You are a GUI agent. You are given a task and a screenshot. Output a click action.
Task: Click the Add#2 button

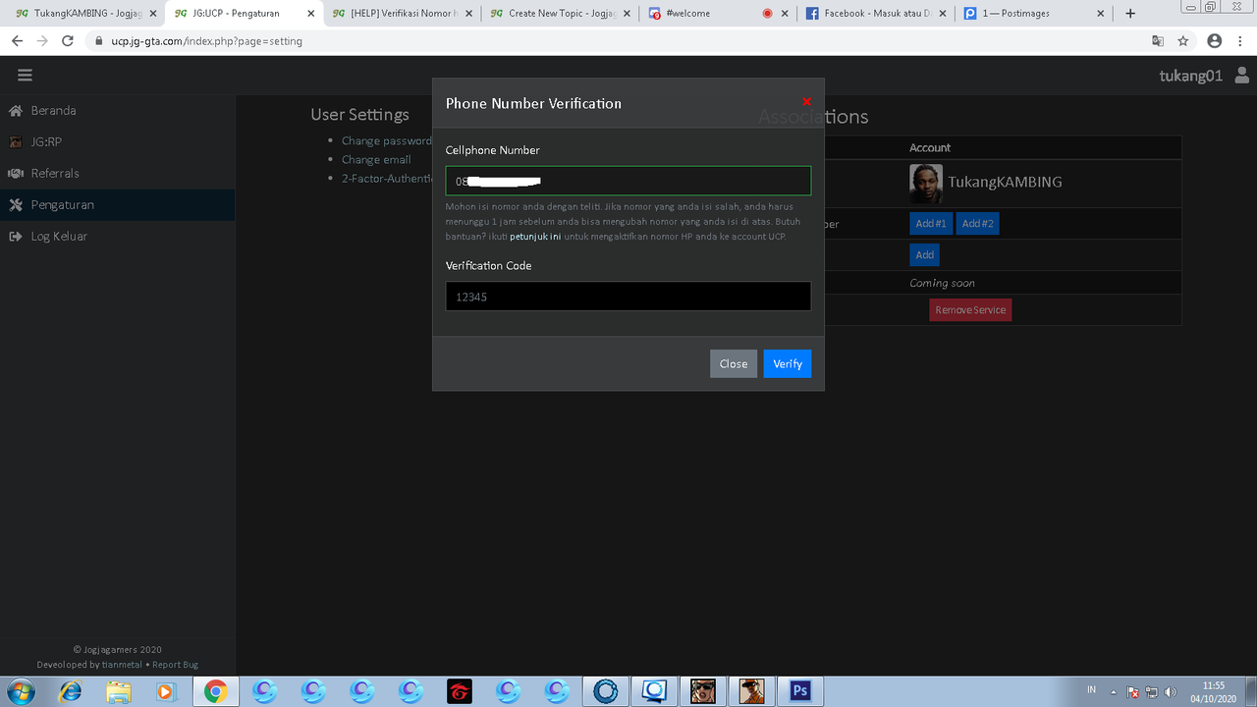click(x=977, y=224)
